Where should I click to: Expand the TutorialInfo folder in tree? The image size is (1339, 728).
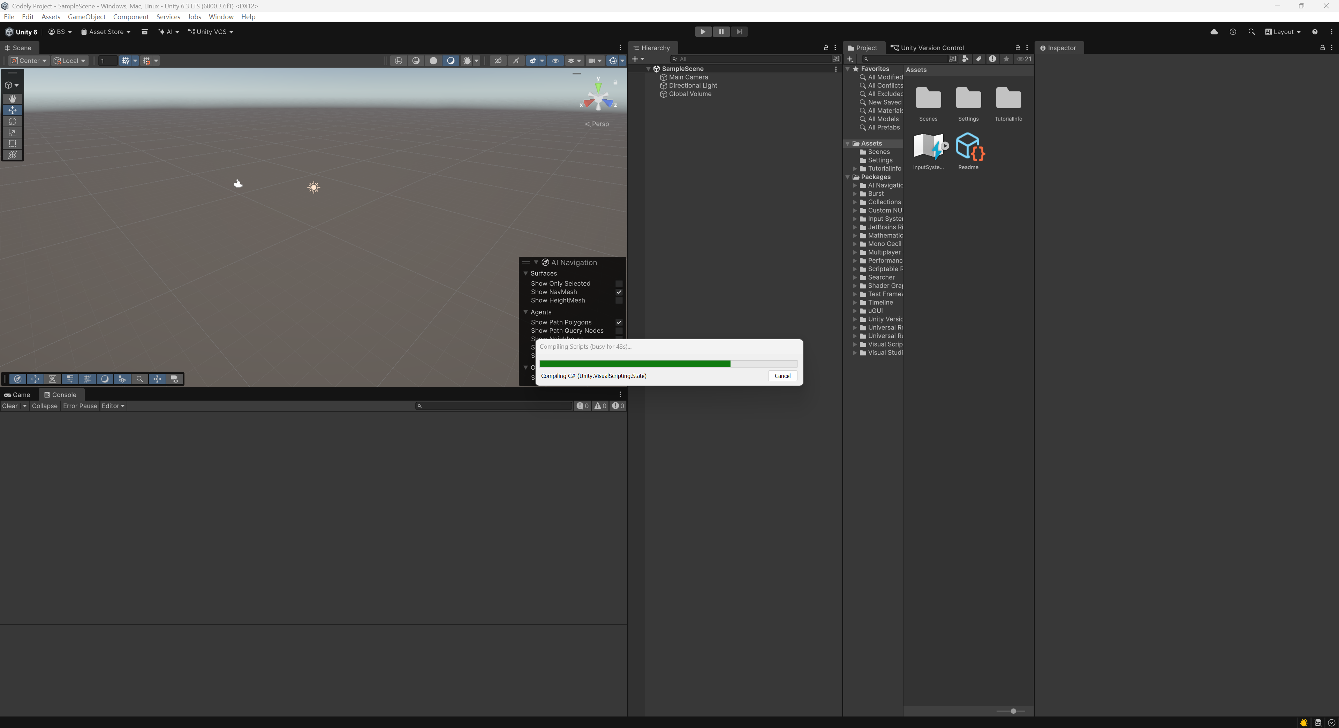point(855,168)
